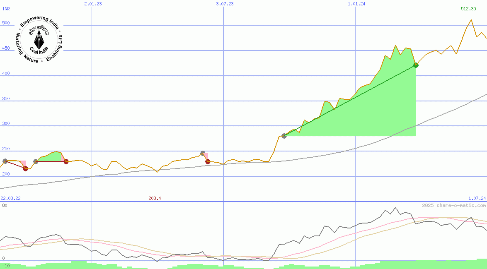The height and width of the screenshot is (269, 487).
Task: Click the start date 22.08.22
Action: point(10,198)
